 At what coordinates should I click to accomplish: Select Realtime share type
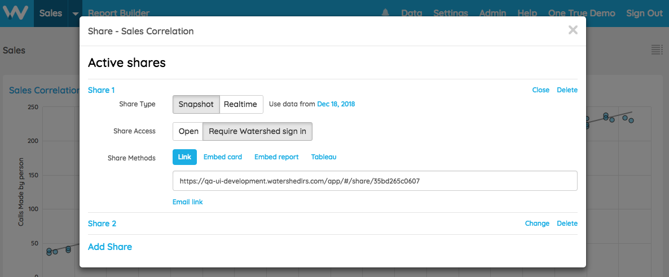(241, 104)
